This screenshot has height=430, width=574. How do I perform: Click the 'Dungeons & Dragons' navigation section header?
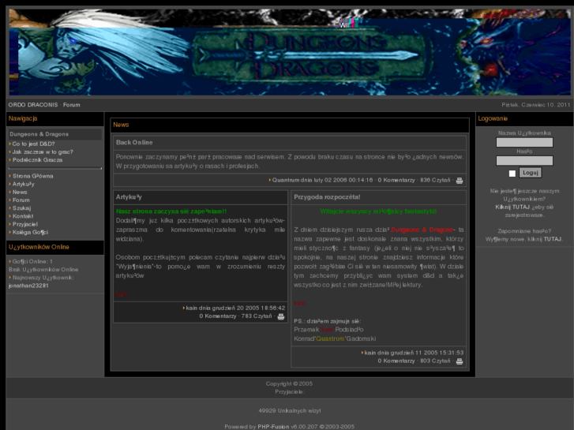pyautogui.click(x=39, y=134)
